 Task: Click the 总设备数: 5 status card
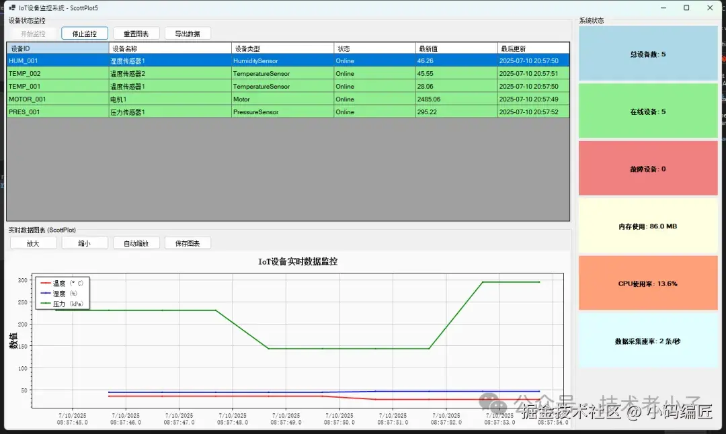tap(648, 54)
